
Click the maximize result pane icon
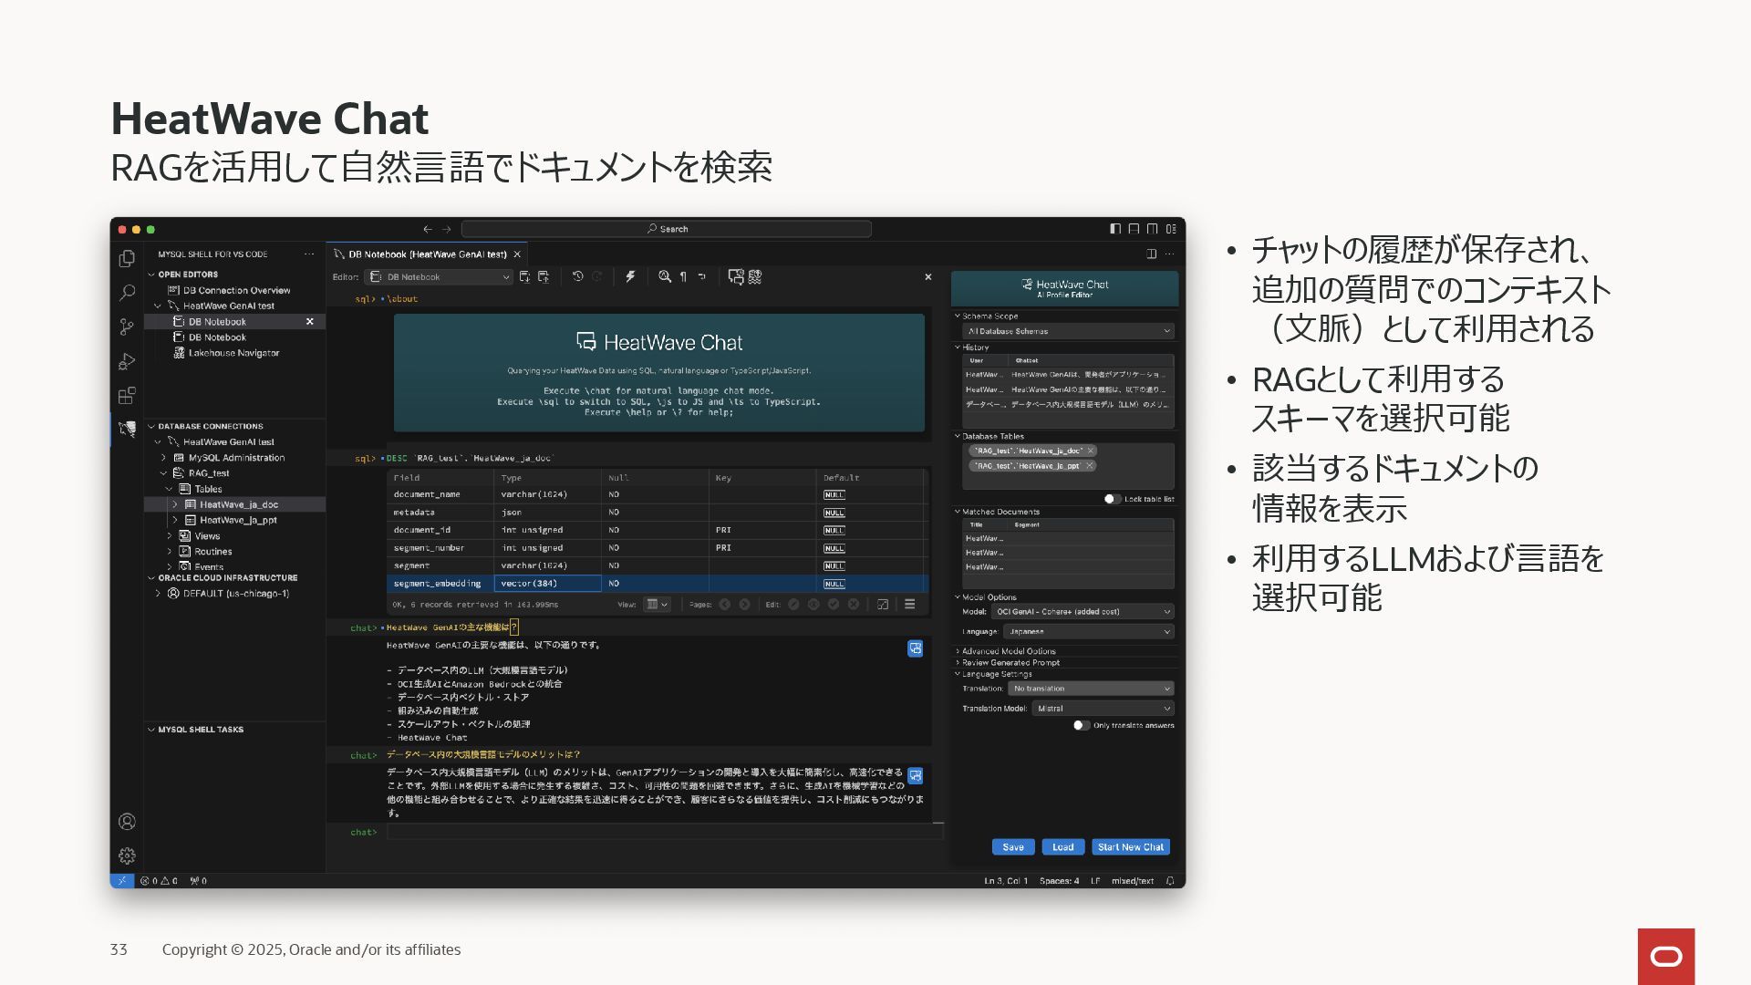[883, 604]
